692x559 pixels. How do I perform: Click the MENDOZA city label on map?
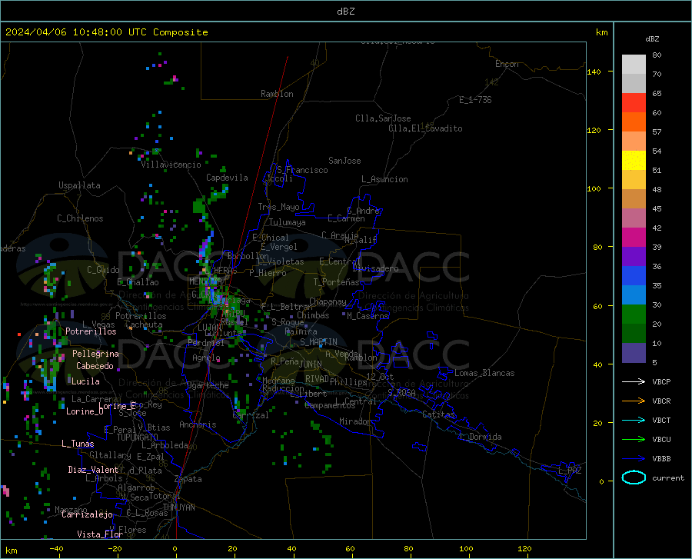205,281
